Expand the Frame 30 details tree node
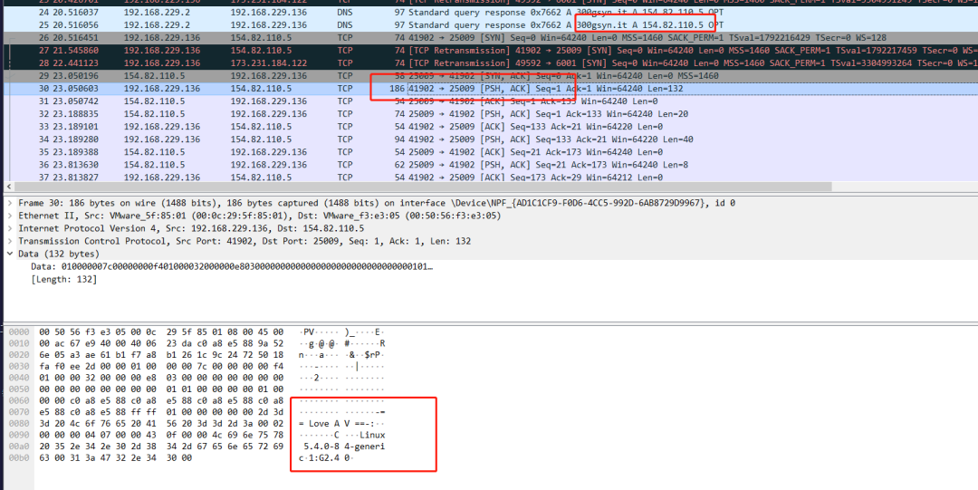This screenshot has width=978, height=490. (10, 203)
